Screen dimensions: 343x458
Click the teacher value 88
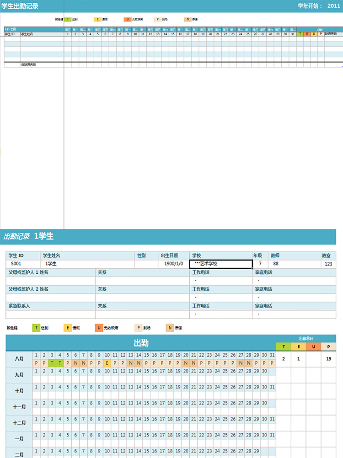click(294, 264)
